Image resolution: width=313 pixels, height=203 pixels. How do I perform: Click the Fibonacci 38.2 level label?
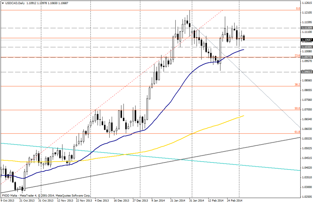(296, 85)
